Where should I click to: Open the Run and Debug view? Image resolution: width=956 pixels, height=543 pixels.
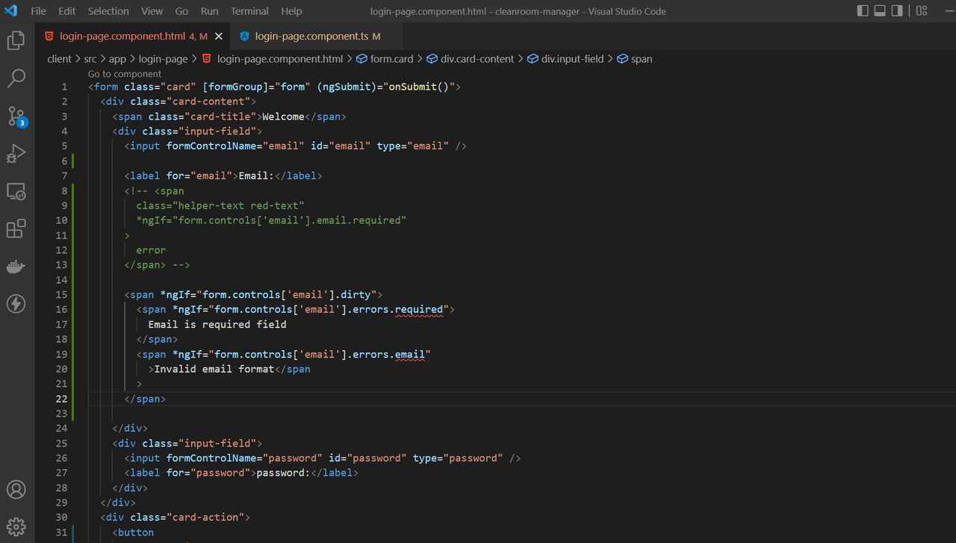click(16, 153)
